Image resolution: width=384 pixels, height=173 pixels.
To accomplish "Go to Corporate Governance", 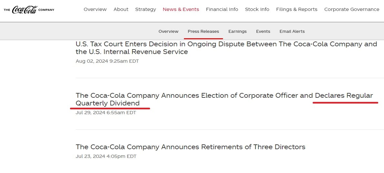I will coord(352,9).
